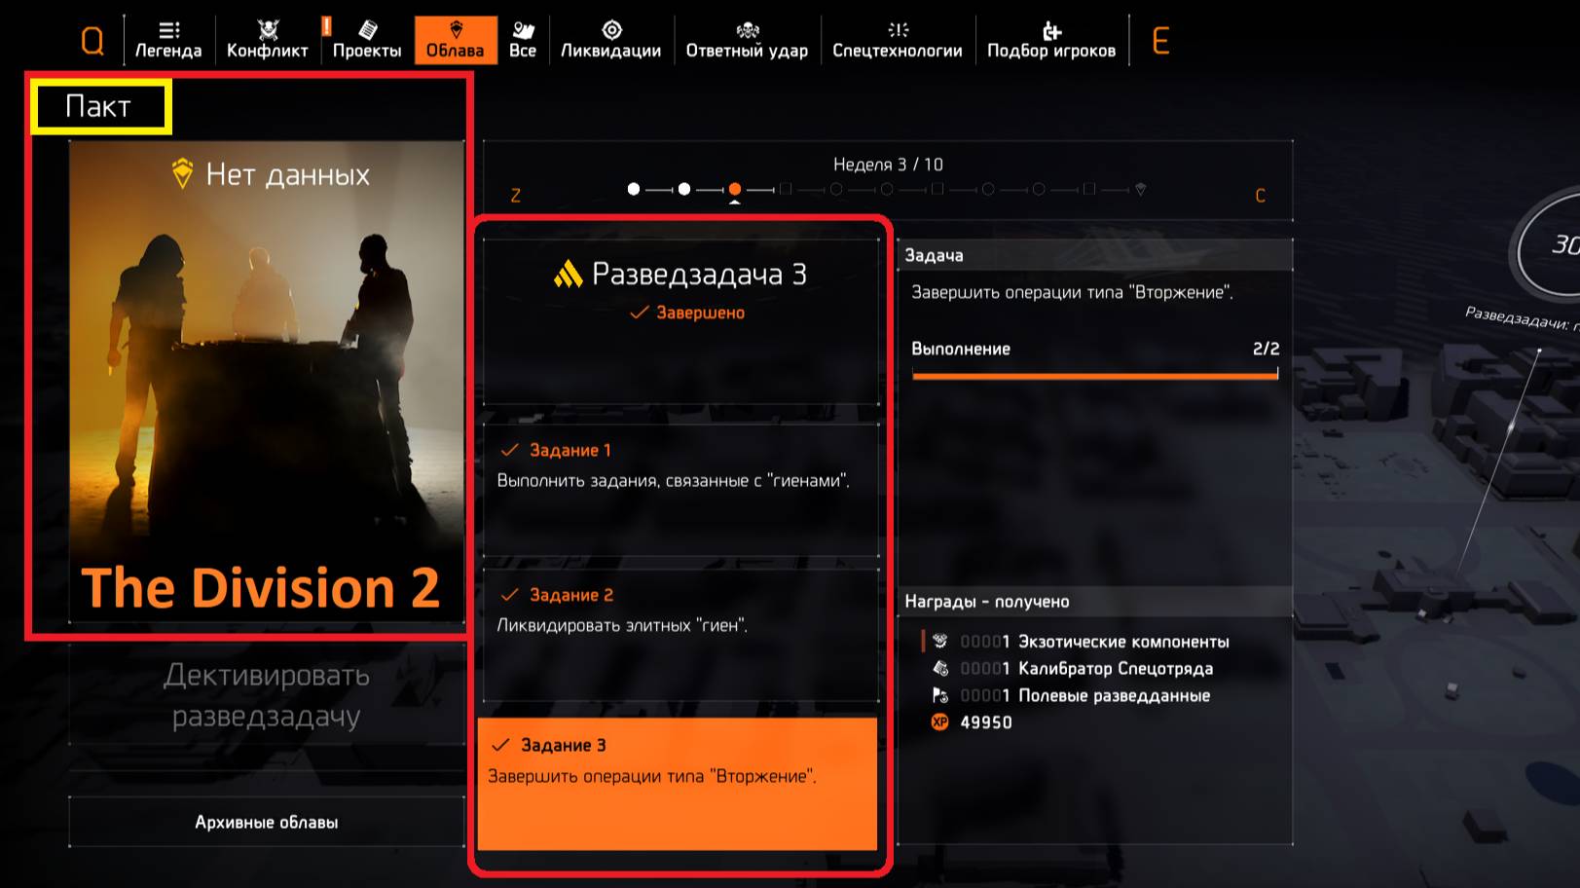The width and height of the screenshot is (1580, 888).
Task: Click the orange XP coin icon beside 49950
Action: click(938, 722)
